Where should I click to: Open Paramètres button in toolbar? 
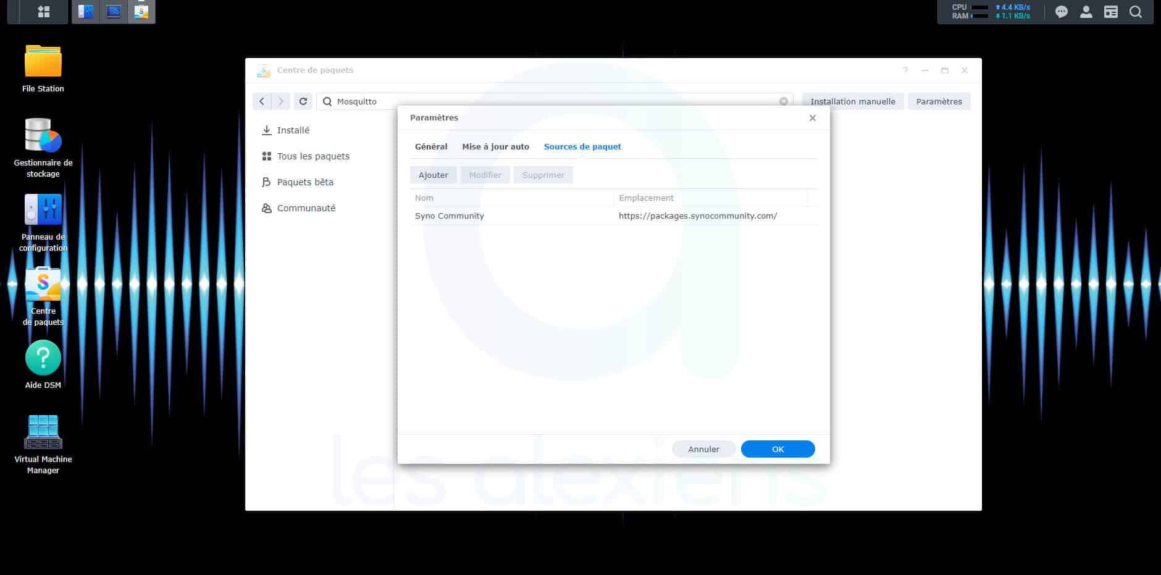tap(939, 101)
